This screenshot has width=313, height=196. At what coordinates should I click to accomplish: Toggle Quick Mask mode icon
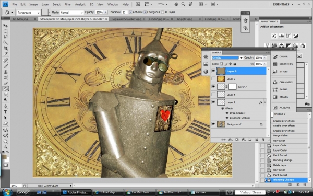[5, 165]
